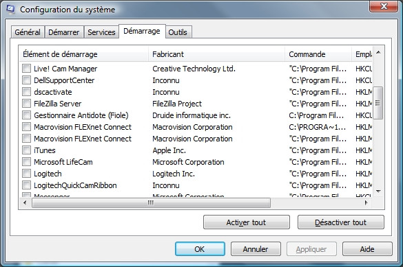Select the iTunes row name
Image resolution: width=403 pixels, height=267 pixels.
45,150
